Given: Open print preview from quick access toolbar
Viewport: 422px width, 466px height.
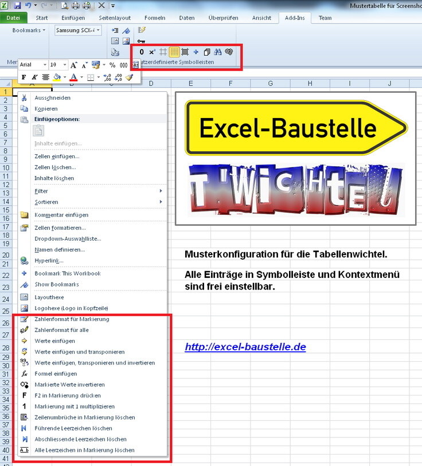Looking at the screenshot, I should 65,5.
